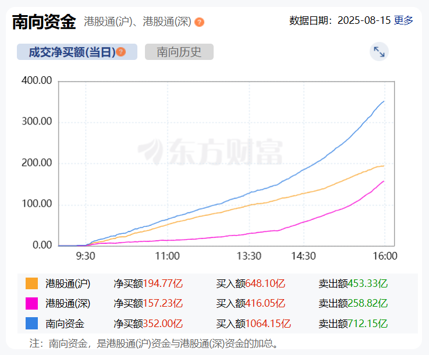Click the 0.00 y-axis label

42,245
